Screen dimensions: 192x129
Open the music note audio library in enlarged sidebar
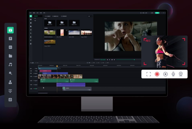[10, 64]
